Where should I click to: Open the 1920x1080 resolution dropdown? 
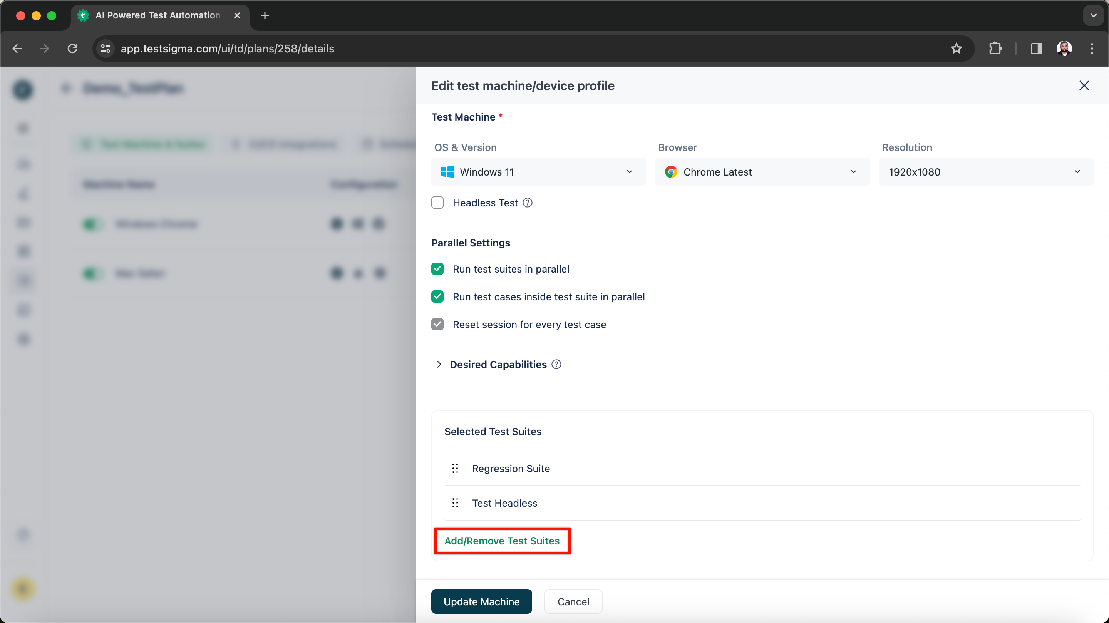(x=985, y=172)
